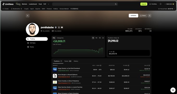Click the wallet icon next to $442.94
The width and height of the screenshot is (177, 94).
pos(173,4)
